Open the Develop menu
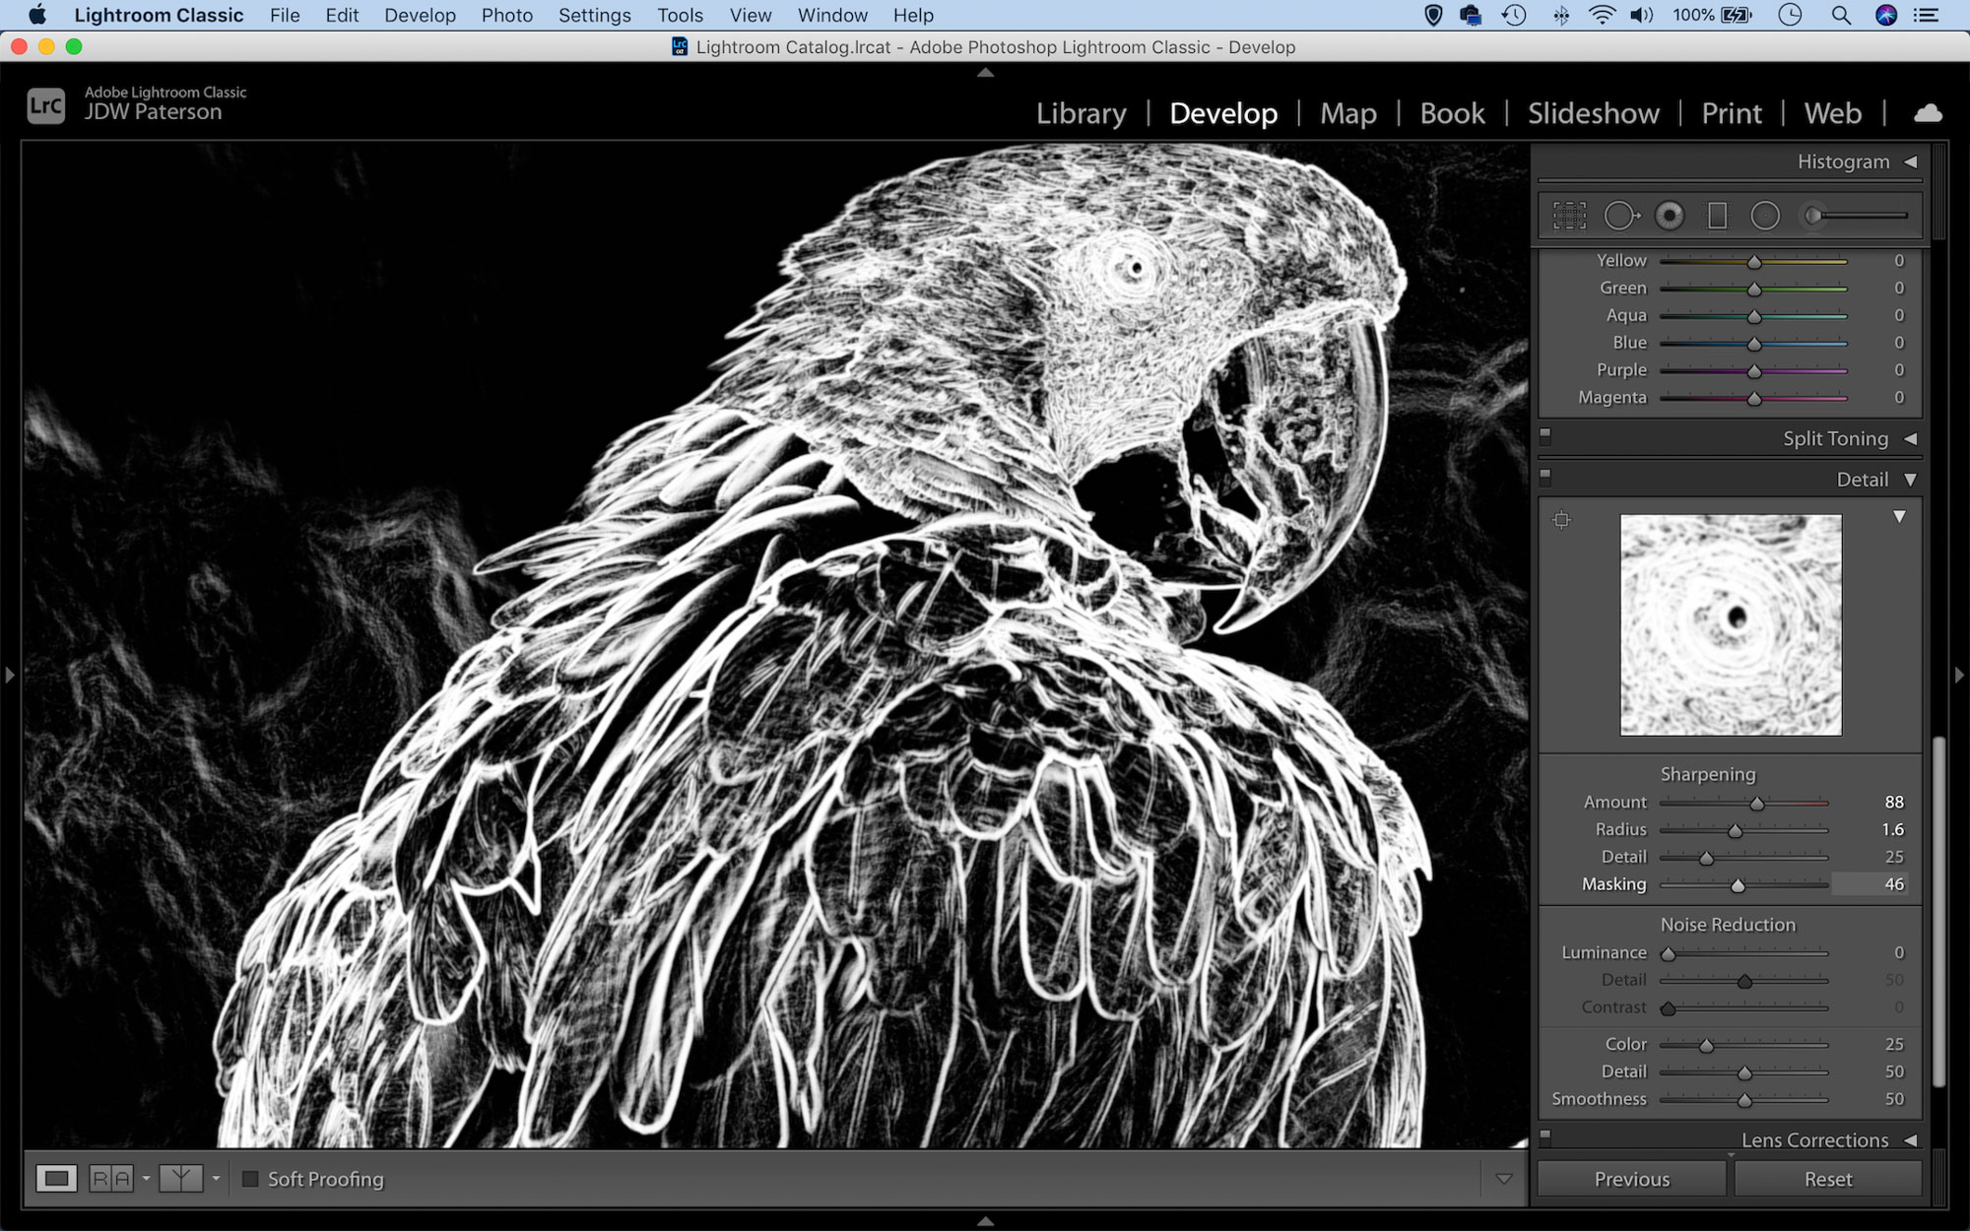1970x1231 pixels. pyautogui.click(x=420, y=14)
